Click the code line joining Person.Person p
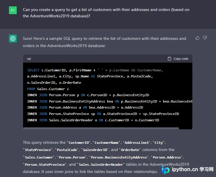216x177 pixels. click(88, 95)
